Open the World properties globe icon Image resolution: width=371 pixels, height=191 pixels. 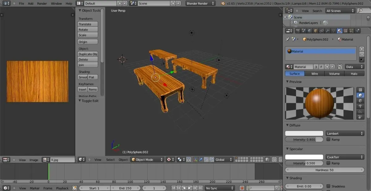(309, 31)
